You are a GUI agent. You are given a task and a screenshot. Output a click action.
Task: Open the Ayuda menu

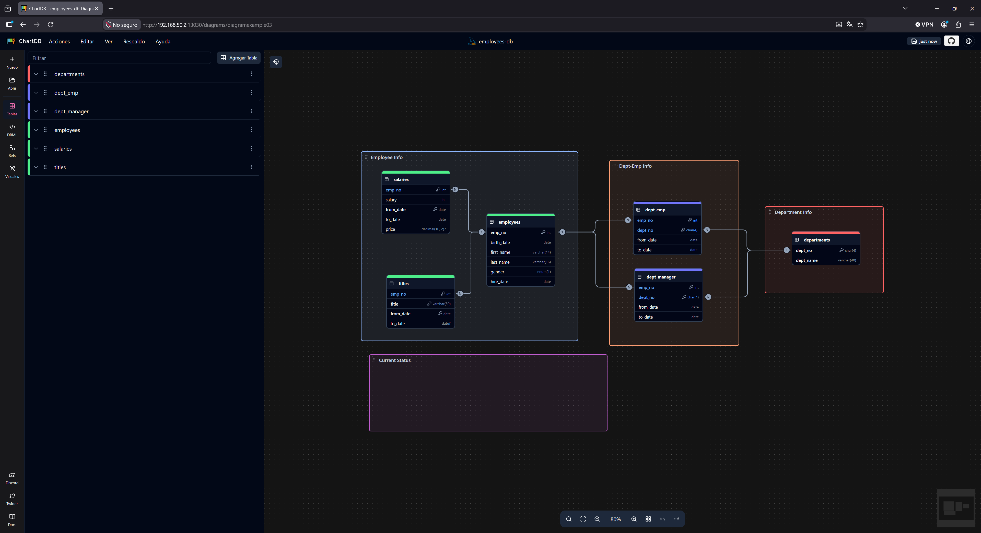163,41
